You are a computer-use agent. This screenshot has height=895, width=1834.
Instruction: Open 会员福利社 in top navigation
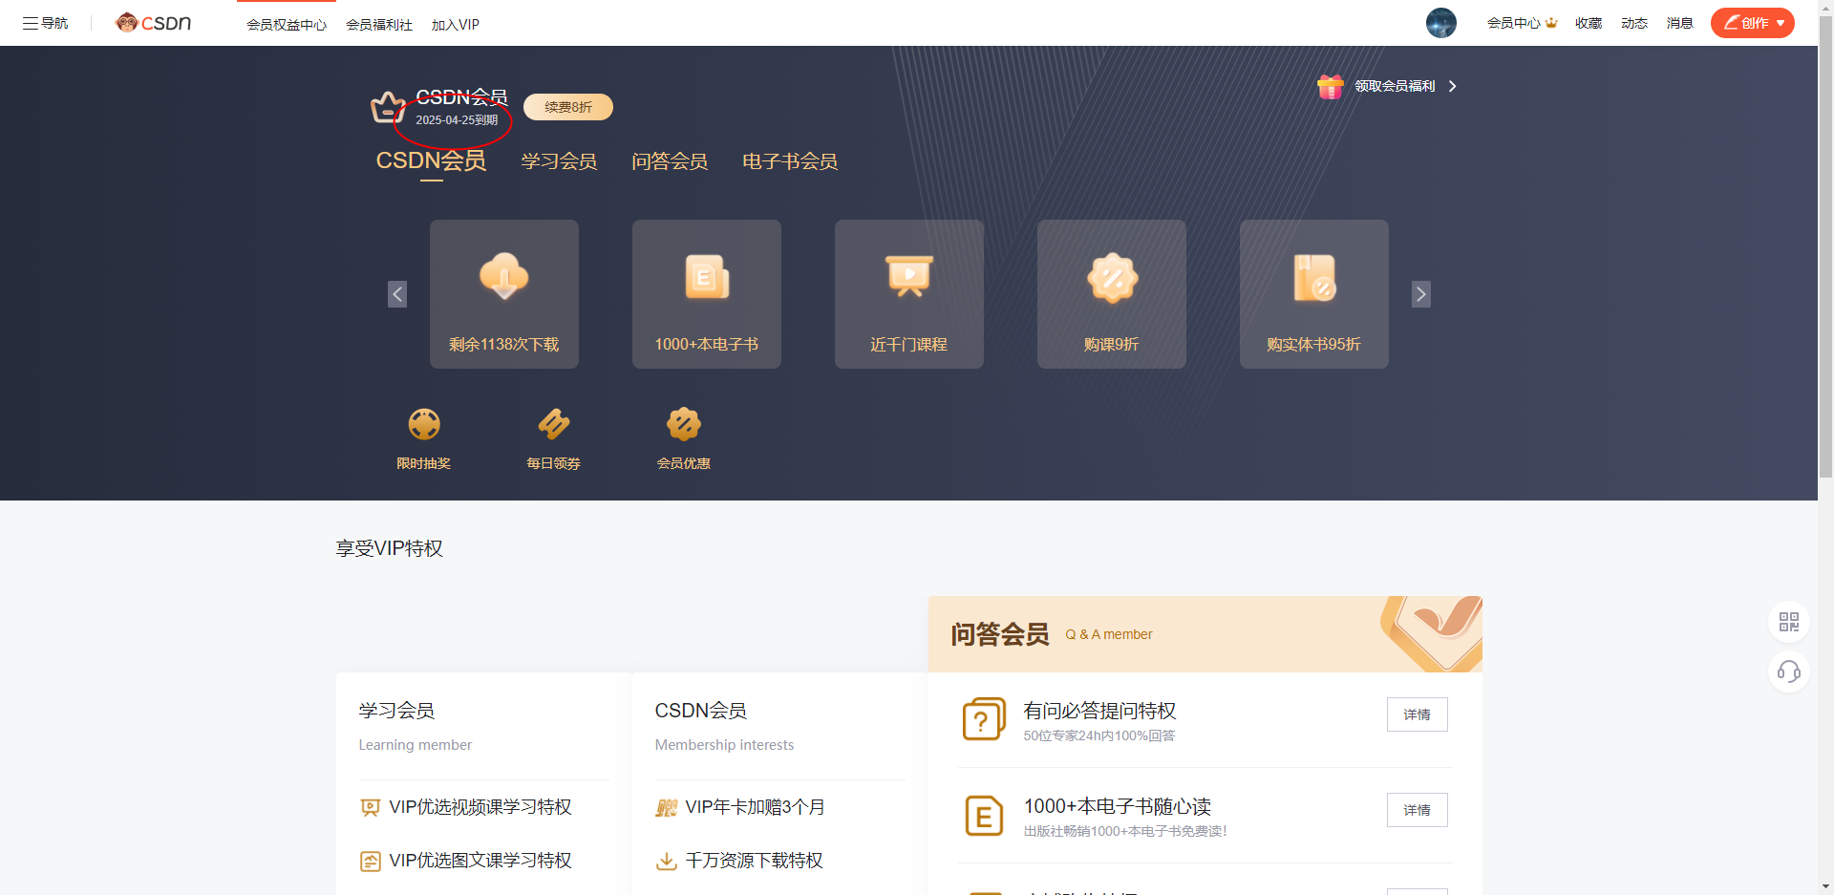pos(379,24)
